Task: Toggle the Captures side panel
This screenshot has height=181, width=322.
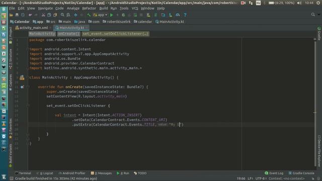Action: click(x=11, y=82)
